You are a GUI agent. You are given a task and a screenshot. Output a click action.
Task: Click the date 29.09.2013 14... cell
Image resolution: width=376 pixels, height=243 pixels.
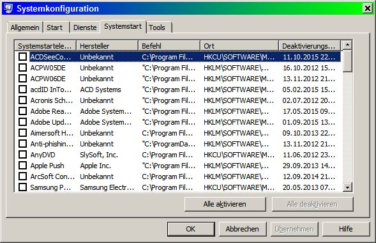click(x=309, y=166)
